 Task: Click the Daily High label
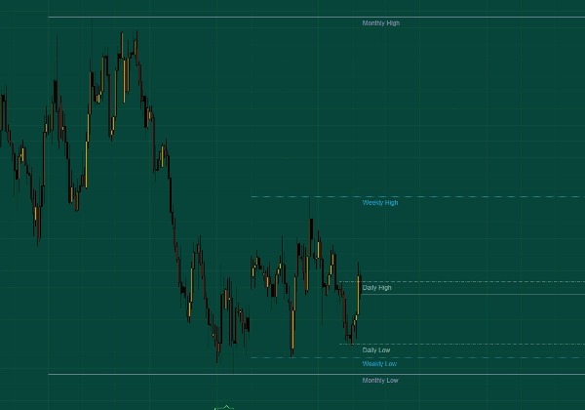tap(376, 288)
